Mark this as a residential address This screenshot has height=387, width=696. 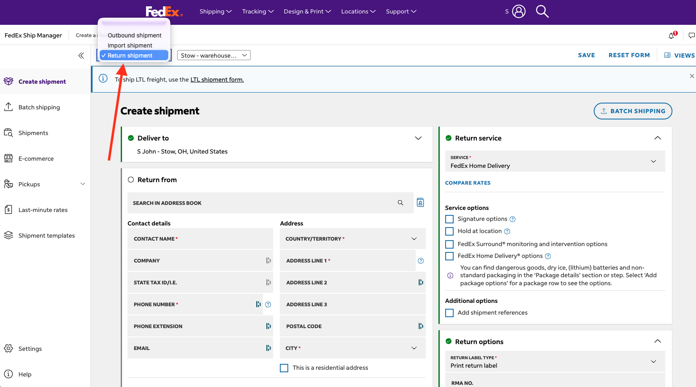coord(284,368)
